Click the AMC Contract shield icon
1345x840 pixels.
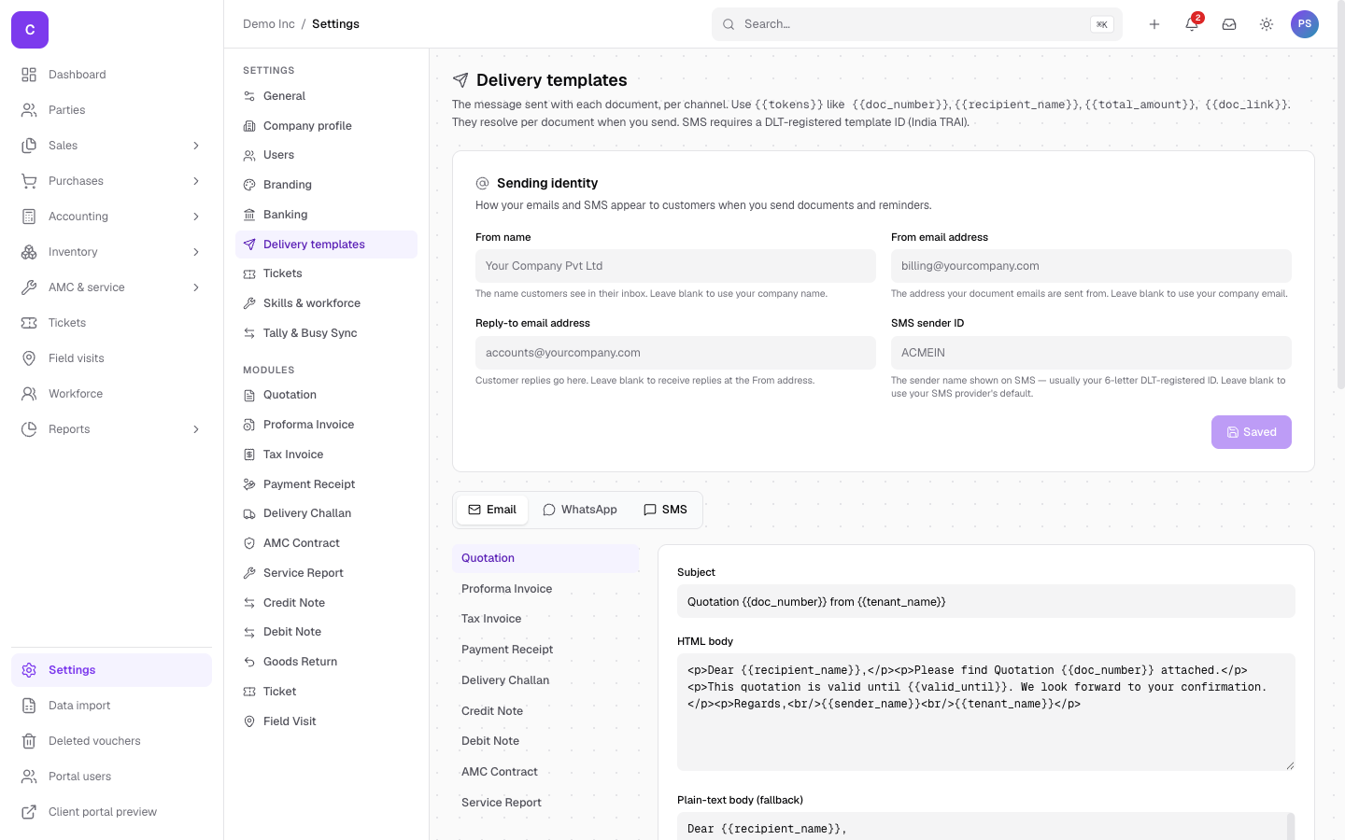[249, 543]
